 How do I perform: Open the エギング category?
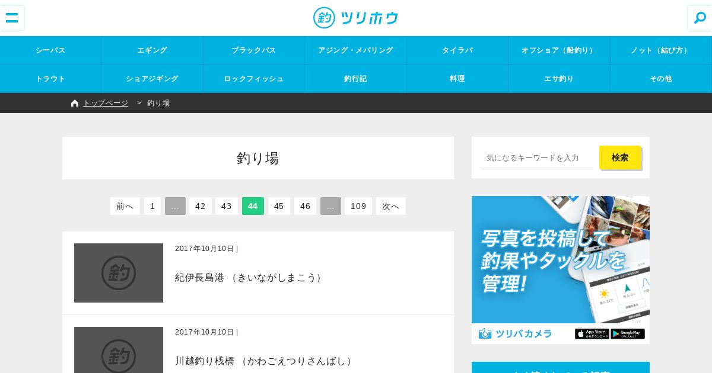tap(152, 50)
